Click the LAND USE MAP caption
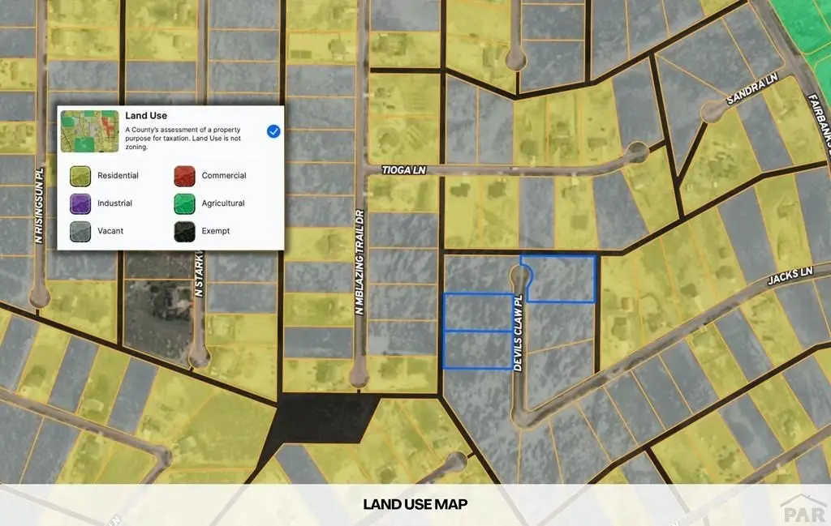Viewport: 831px width, 526px height. 415,504
